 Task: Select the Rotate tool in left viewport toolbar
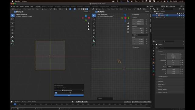(x=12, y=26)
